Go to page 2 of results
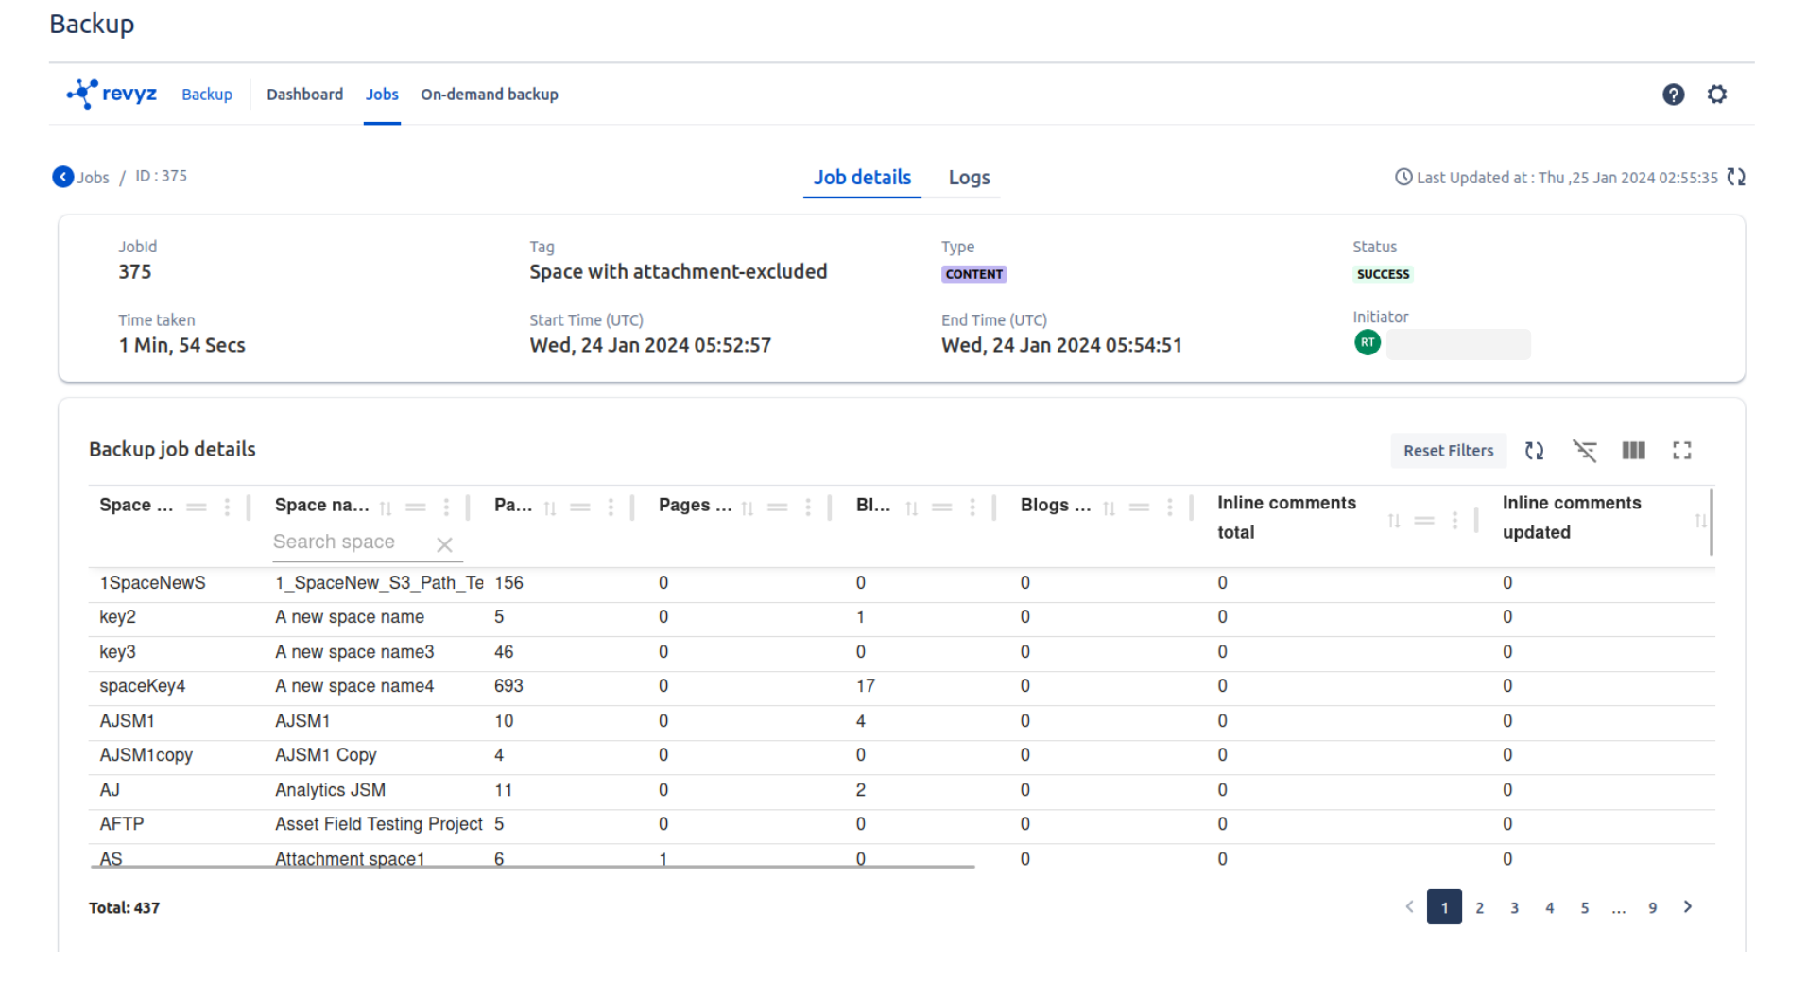The width and height of the screenshot is (1807, 981). pos(1479,907)
